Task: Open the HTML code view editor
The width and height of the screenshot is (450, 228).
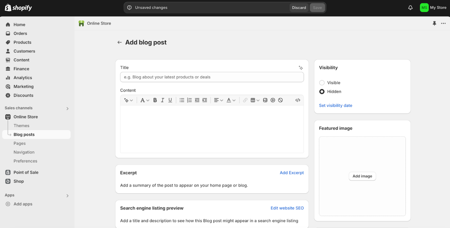Action: coord(298,100)
